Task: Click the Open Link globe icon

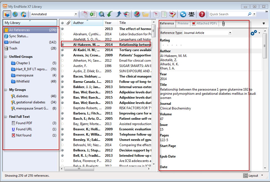Action: click(x=137, y=14)
